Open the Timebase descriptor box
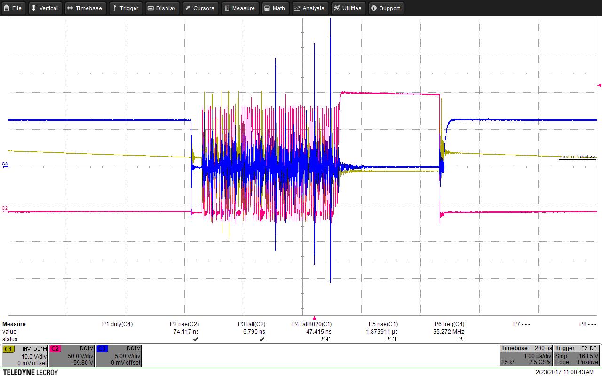The width and height of the screenshot is (602, 376). [x=526, y=356]
